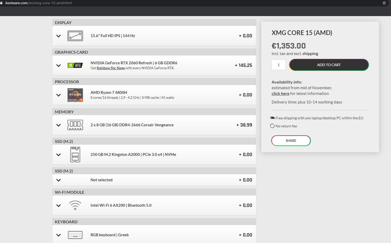Screen dimensions: 391x243
Task: Click the bestware.com URL in address bar
Action: tap(38, 3)
